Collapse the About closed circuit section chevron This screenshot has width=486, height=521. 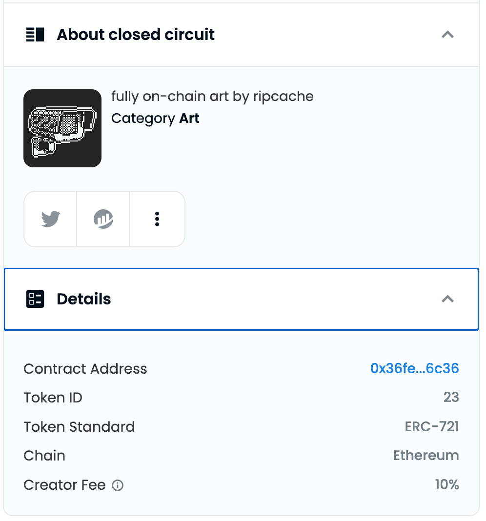tap(447, 35)
